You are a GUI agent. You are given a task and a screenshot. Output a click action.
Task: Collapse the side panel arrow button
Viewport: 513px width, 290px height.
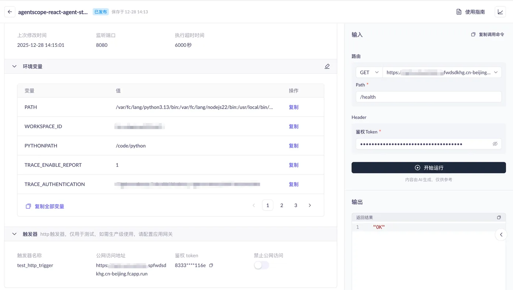pyautogui.click(x=501, y=234)
